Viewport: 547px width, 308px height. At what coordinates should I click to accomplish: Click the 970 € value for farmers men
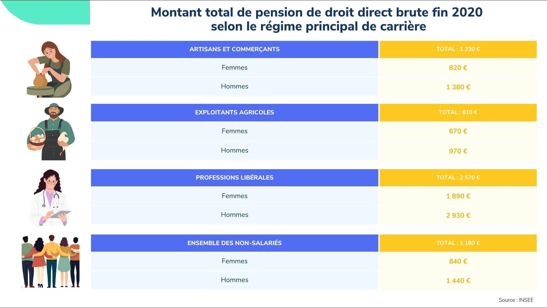(458, 151)
